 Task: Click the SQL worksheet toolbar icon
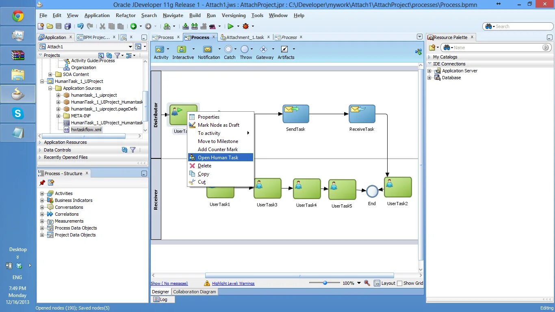tap(167, 26)
